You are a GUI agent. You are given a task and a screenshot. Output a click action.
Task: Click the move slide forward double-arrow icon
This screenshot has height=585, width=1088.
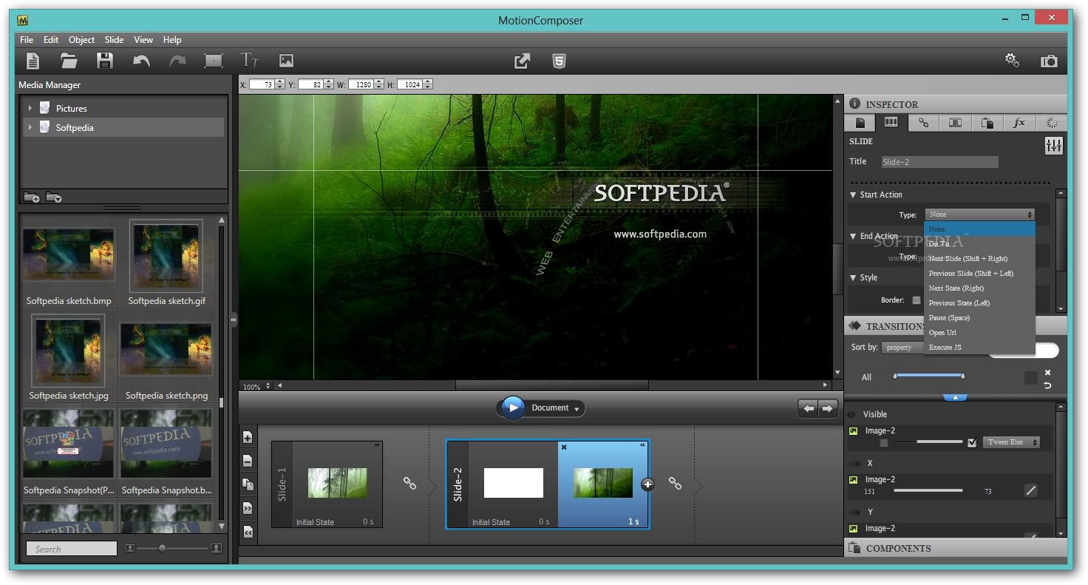[248, 508]
